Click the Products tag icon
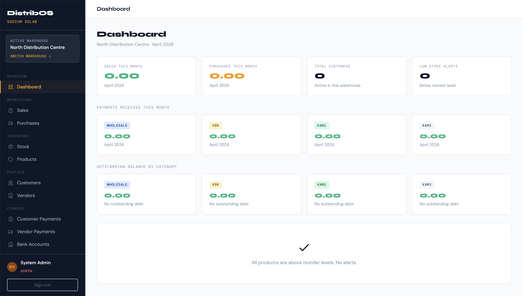The height and width of the screenshot is (296, 523). tap(11, 159)
